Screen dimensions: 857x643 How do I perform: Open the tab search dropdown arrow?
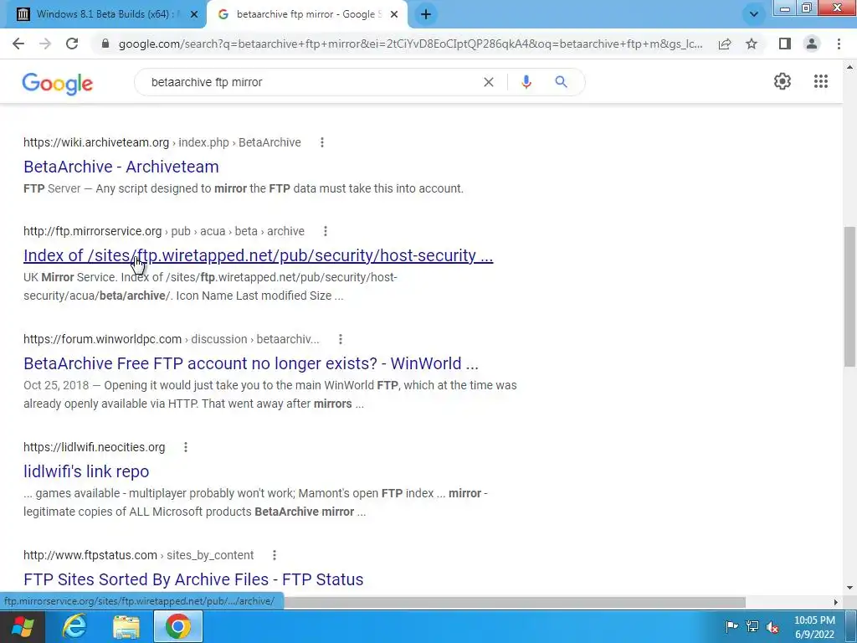coord(754,15)
